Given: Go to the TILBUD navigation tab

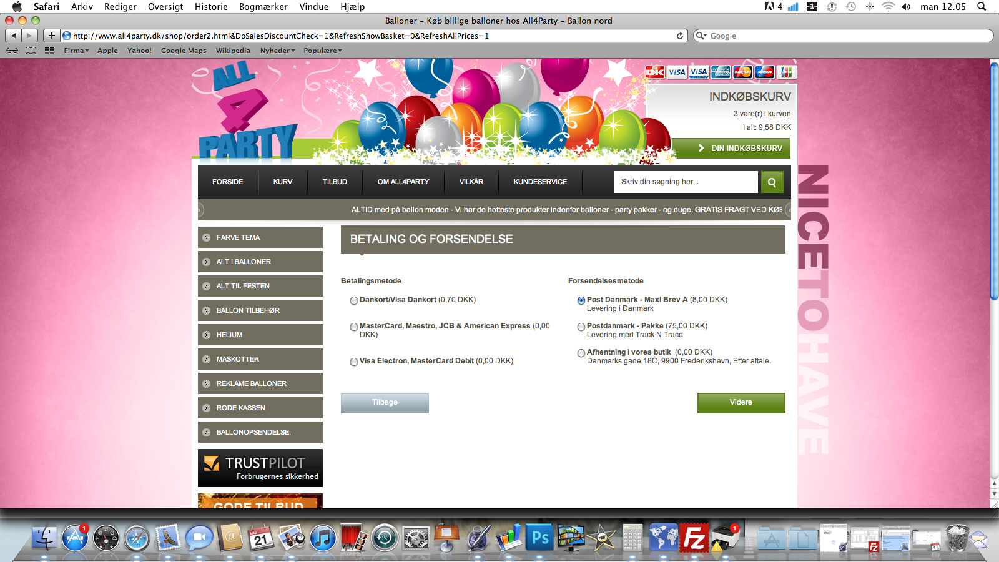Looking at the screenshot, I should click(335, 182).
